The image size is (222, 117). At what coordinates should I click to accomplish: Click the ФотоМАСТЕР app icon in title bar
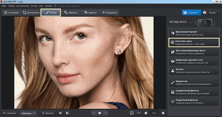(x=2, y=1)
